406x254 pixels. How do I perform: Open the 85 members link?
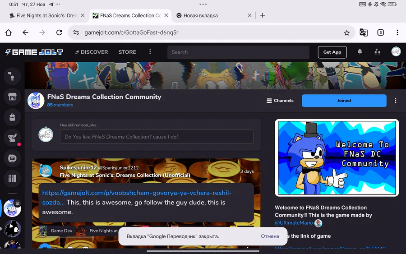(x=60, y=105)
